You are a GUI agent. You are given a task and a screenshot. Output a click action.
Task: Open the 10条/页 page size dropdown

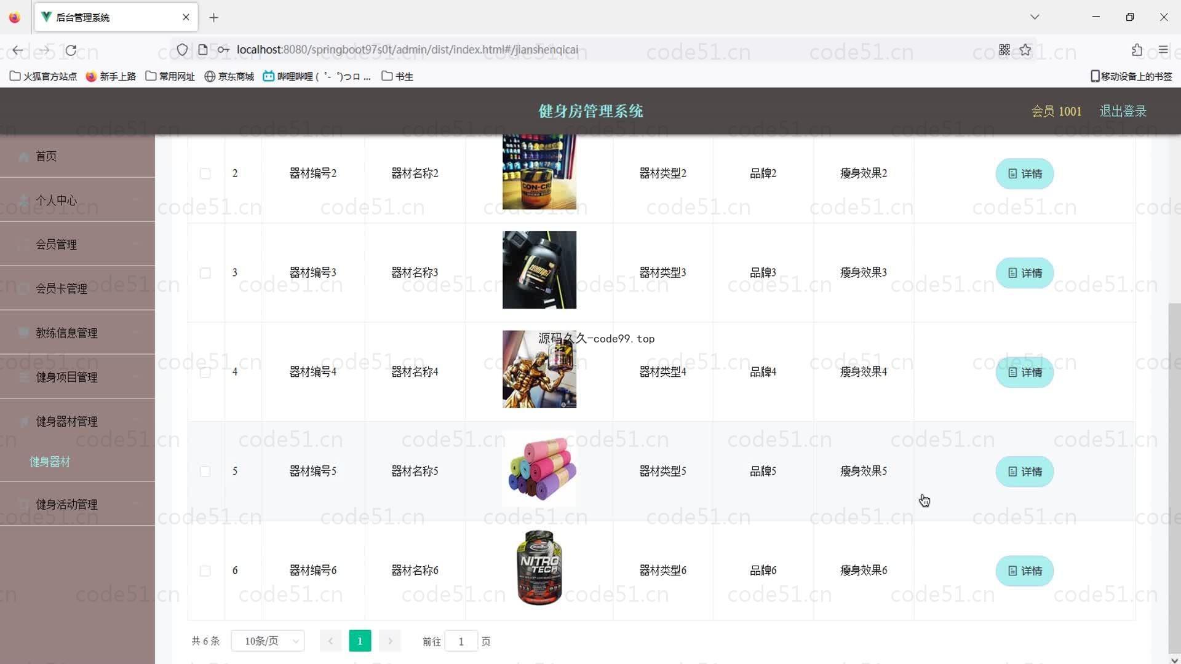coord(268,641)
